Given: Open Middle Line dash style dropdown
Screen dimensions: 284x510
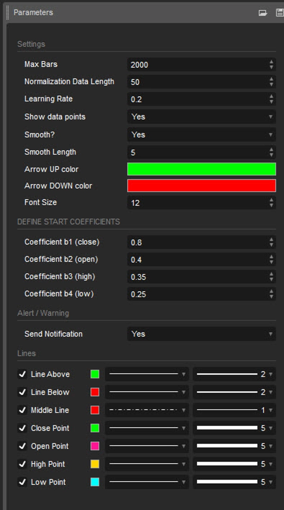Looking at the screenshot, I should [x=147, y=410].
